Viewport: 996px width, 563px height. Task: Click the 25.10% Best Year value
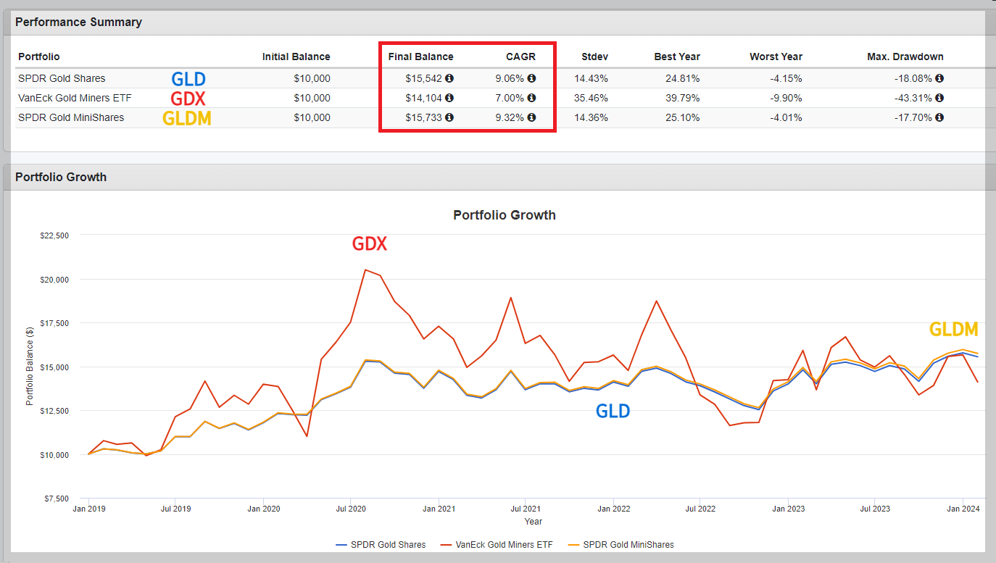[684, 117]
